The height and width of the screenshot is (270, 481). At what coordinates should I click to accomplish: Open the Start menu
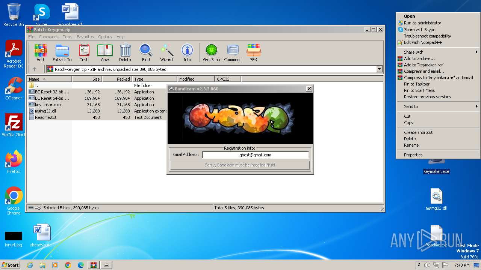[x=10, y=265]
